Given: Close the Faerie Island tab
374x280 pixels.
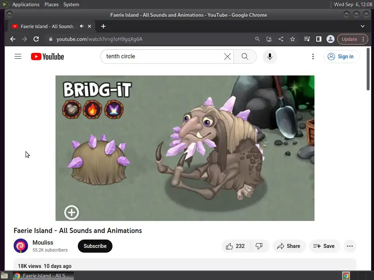Looking at the screenshot, I should [x=89, y=26].
